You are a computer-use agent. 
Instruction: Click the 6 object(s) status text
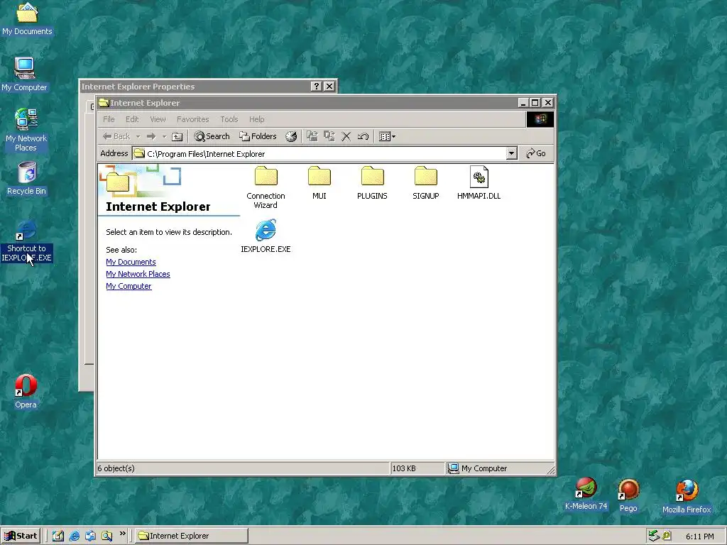(116, 468)
